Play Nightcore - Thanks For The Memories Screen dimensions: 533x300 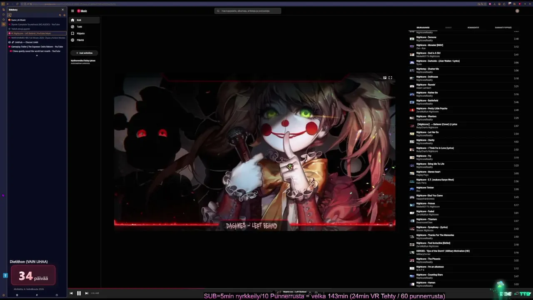(x=464, y=237)
